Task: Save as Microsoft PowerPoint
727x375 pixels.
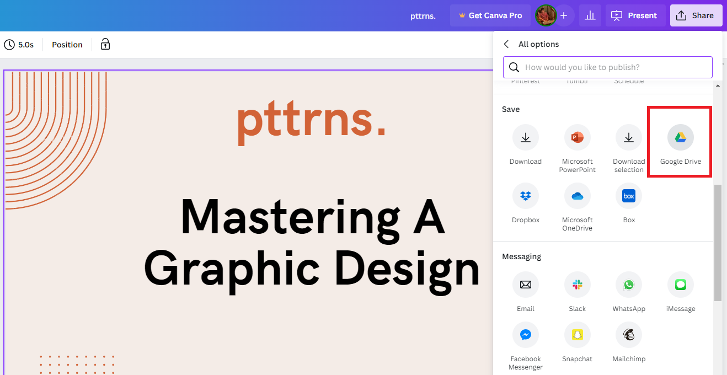Action: pos(577,138)
